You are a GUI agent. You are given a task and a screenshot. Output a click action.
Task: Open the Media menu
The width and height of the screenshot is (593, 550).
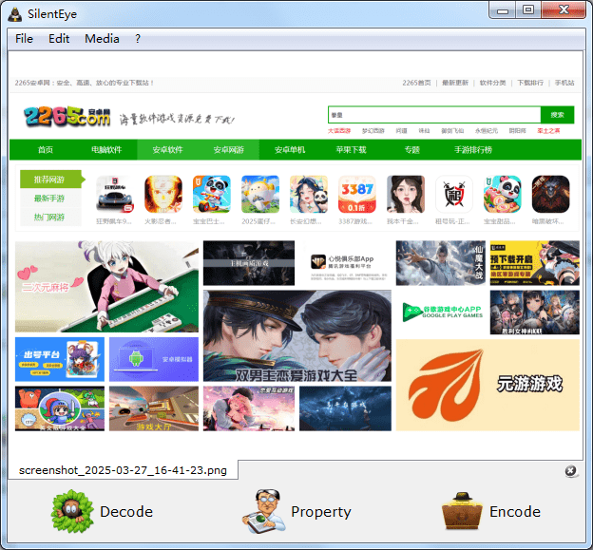(102, 39)
